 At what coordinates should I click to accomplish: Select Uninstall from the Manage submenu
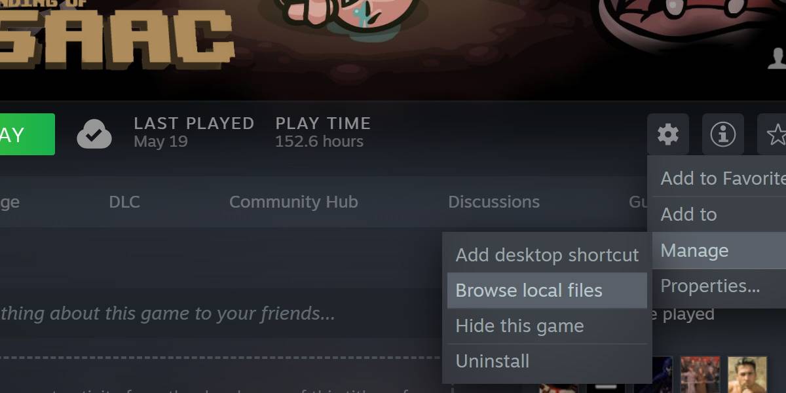547,361
